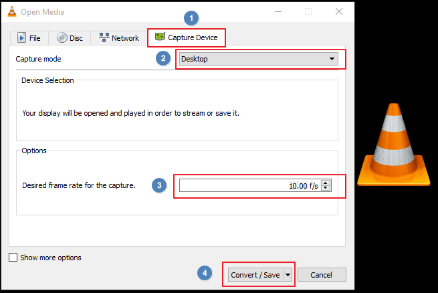This screenshot has width=438, height=293.
Task: Click the Cancel button
Action: [x=322, y=275]
